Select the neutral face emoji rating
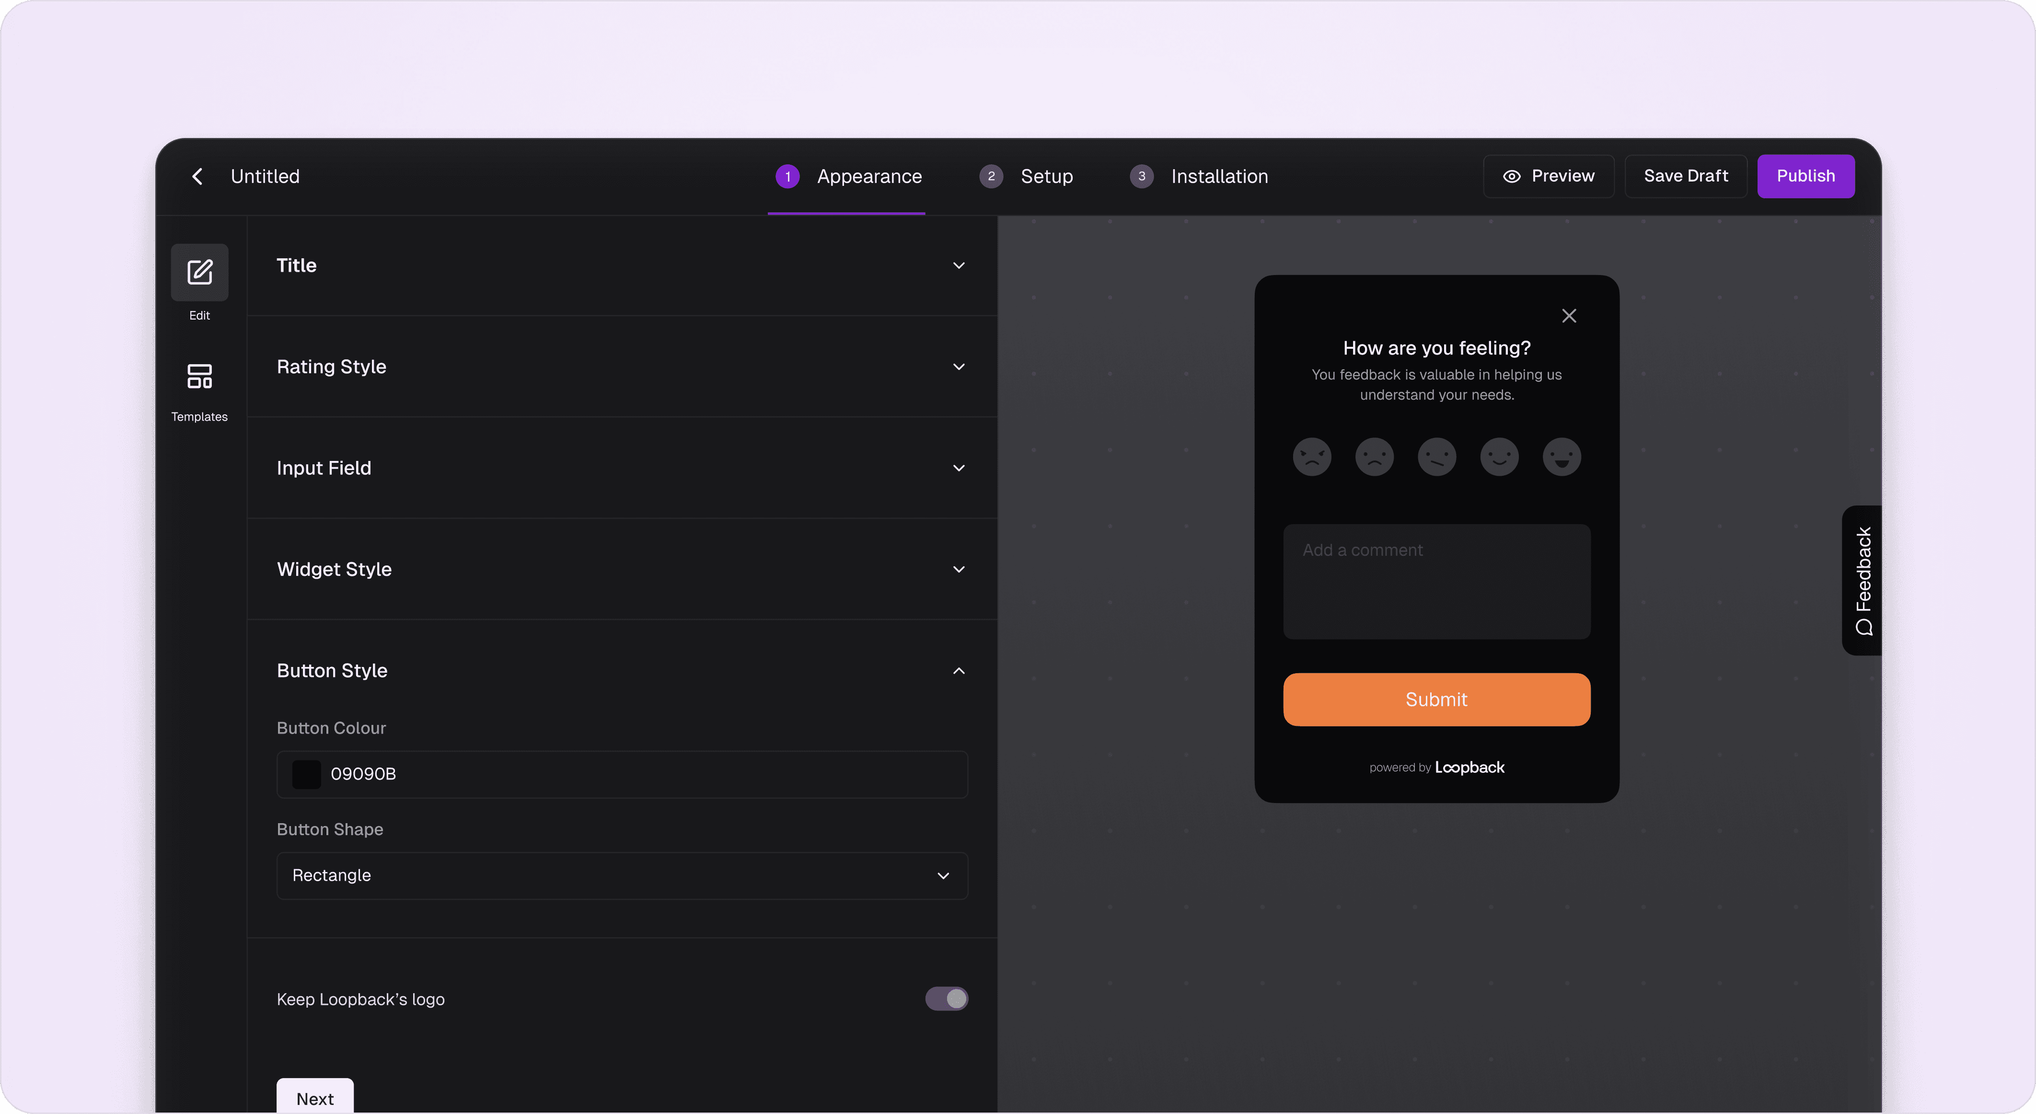This screenshot has height=1114, width=2036. coord(1436,457)
